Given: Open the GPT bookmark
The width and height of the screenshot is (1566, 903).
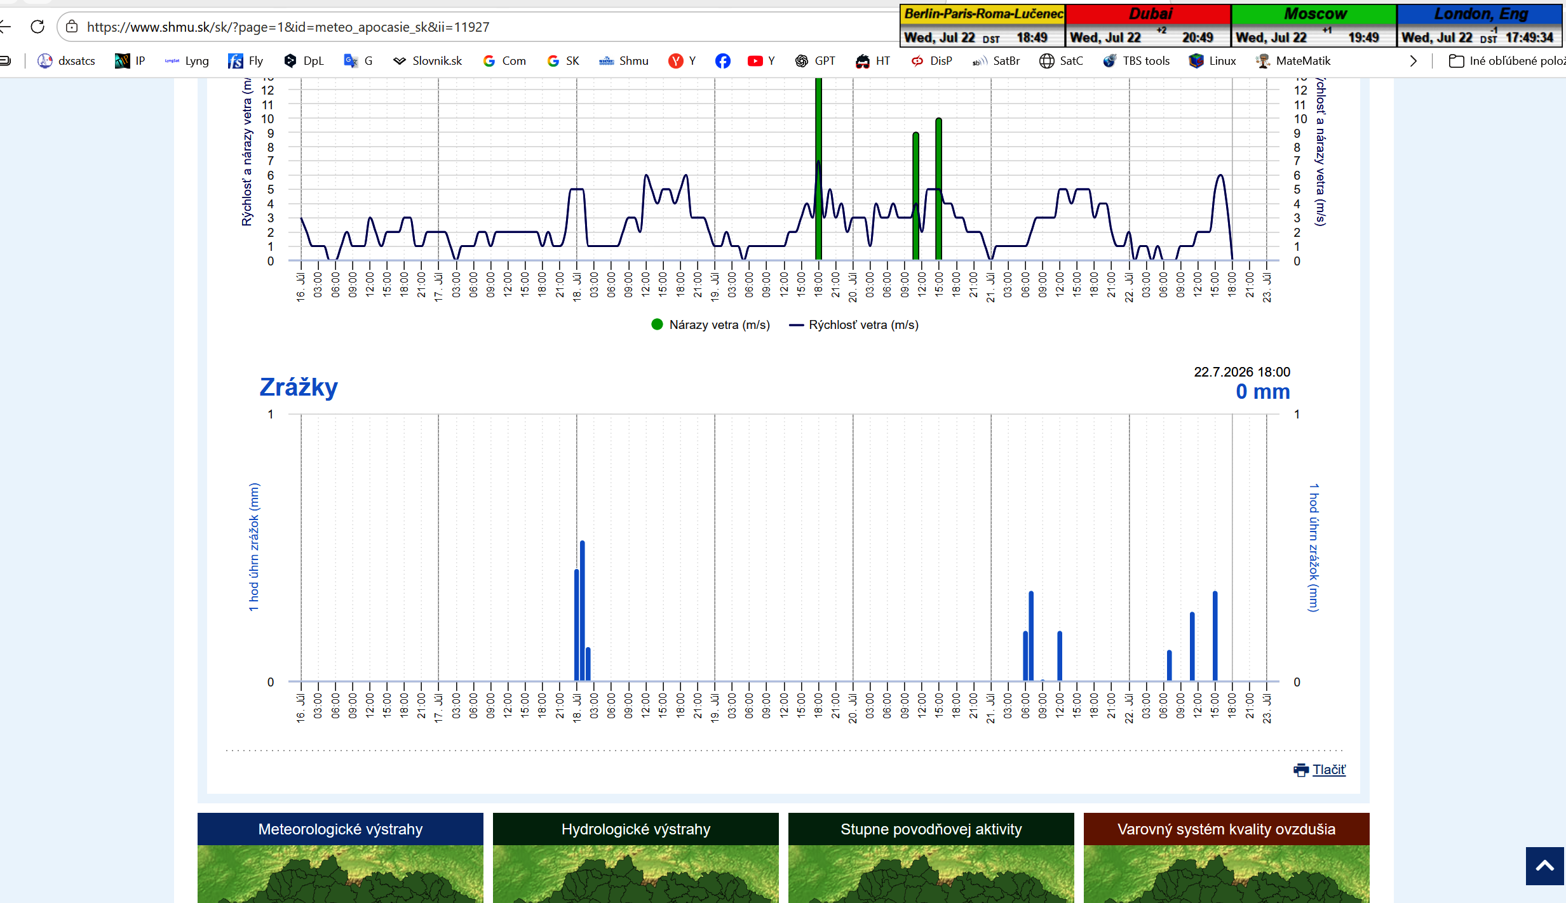Looking at the screenshot, I should [815, 61].
